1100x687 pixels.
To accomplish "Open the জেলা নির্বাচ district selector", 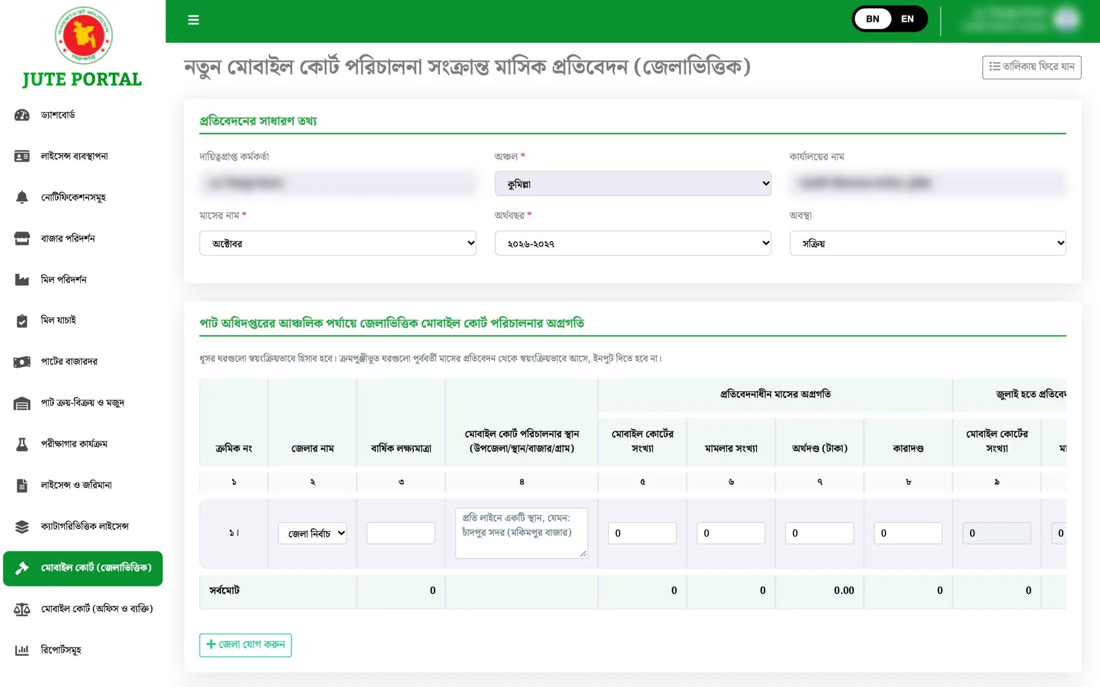I will 312,533.
